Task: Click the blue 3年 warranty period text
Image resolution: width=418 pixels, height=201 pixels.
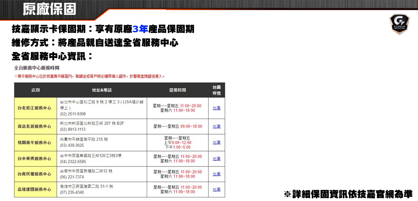Action: pos(140,29)
